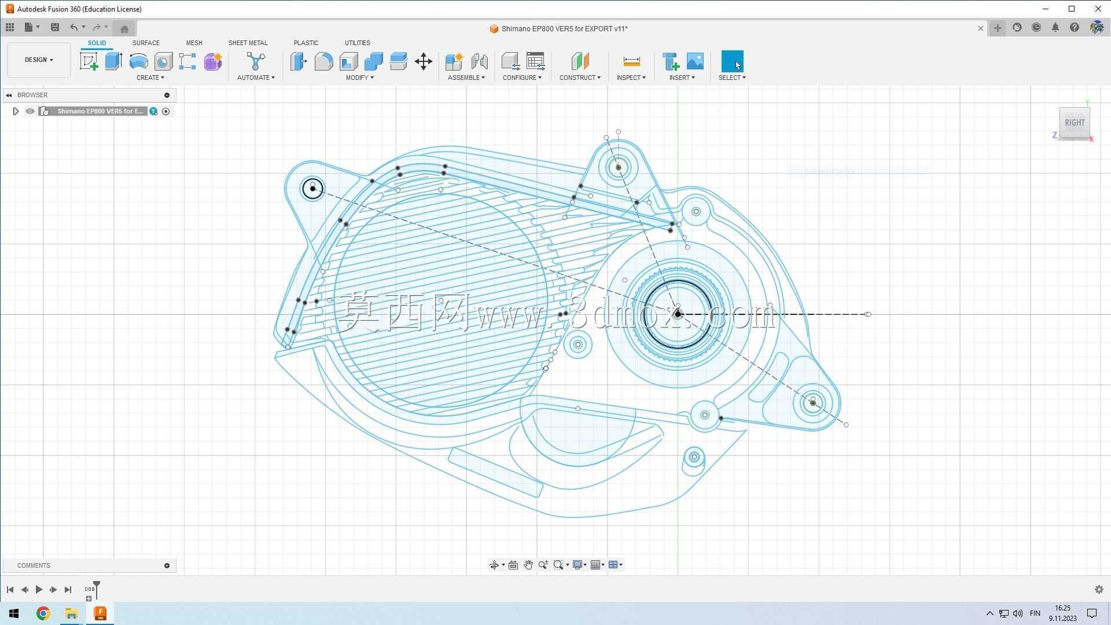The height and width of the screenshot is (625, 1111).
Task: Open the CONSTRUCT dropdown menu
Action: coord(580,78)
